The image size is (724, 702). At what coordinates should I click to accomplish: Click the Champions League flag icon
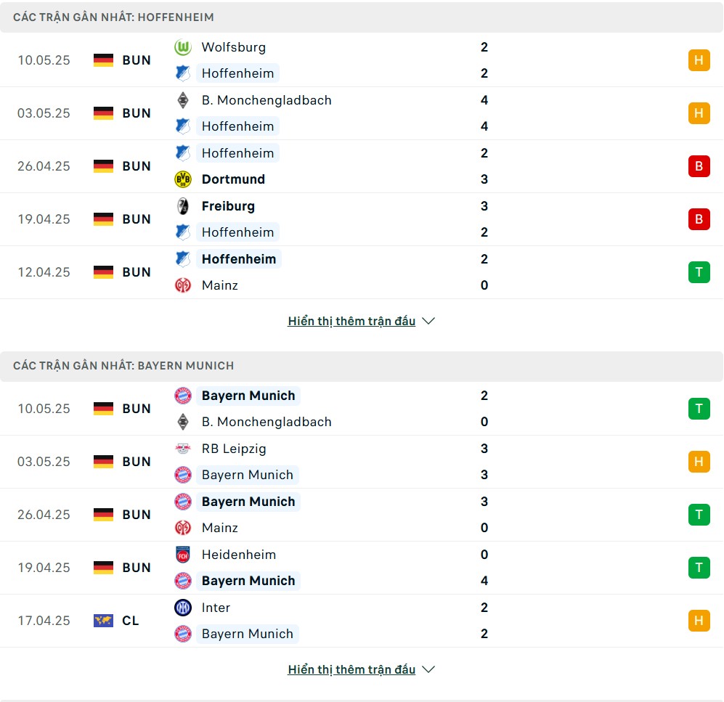[103, 620]
